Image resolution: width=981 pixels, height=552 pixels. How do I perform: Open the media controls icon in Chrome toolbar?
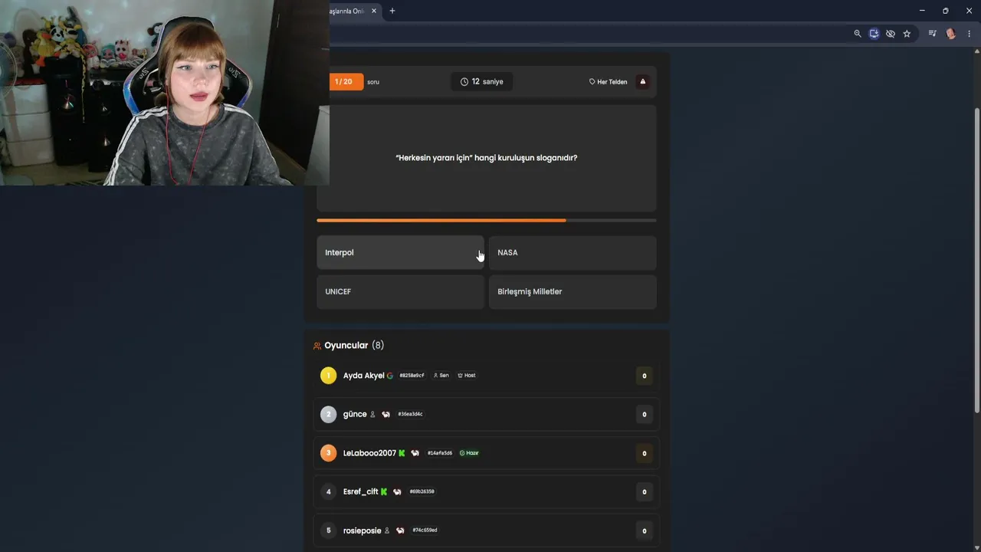point(932,34)
